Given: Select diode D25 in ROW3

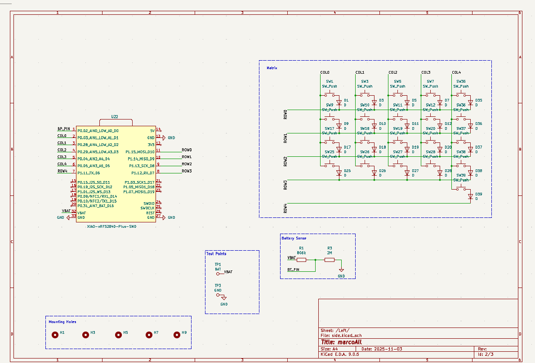Looking at the screenshot, I should point(339,173).
